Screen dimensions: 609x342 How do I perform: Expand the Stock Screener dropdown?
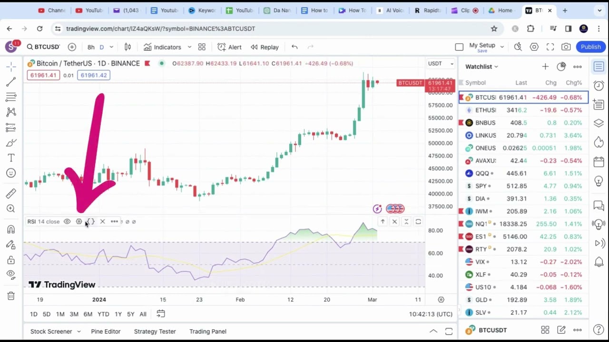click(x=79, y=332)
